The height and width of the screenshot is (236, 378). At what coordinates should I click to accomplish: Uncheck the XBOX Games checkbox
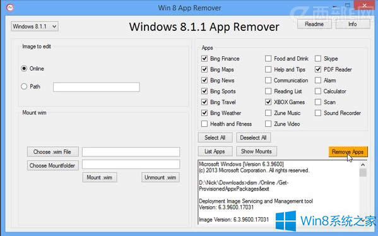coord(268,102)
